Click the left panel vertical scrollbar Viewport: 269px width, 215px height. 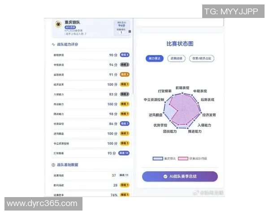pyautogui.click(x=133, y=56)
